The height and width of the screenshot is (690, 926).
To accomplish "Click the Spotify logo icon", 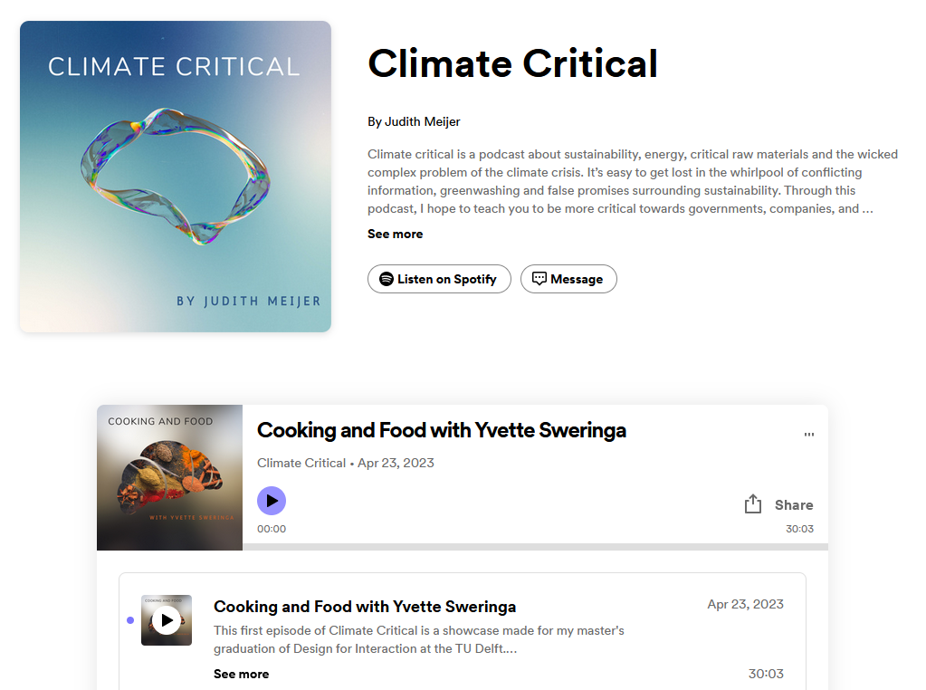I will (387, 279).
